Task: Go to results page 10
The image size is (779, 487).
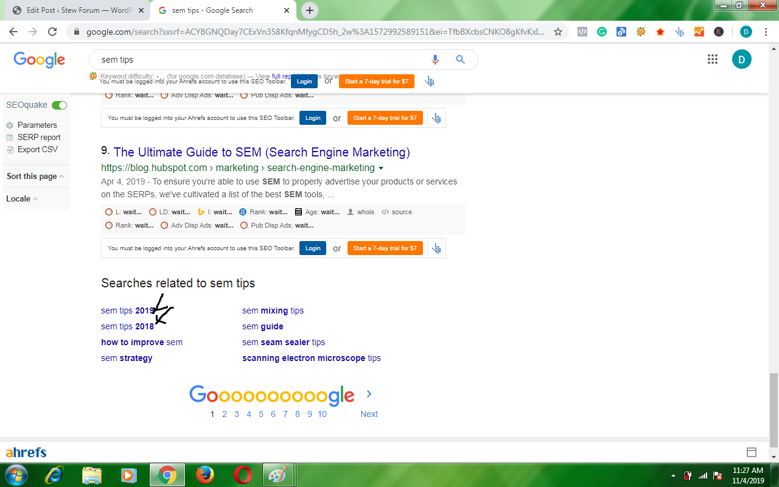Action: pyautogui.click(x=322, y=414)
